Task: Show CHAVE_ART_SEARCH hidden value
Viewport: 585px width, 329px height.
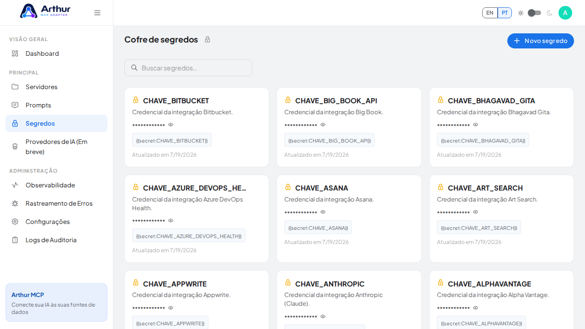Action: [x=476, y=212]
